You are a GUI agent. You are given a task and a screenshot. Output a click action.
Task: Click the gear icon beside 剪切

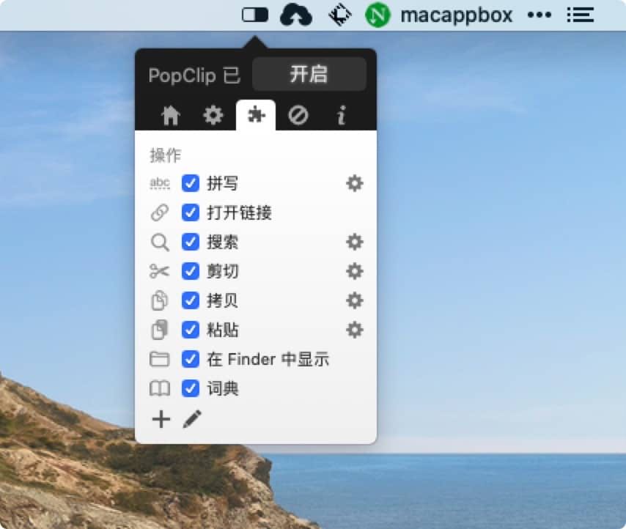click(x=355, y=271)
